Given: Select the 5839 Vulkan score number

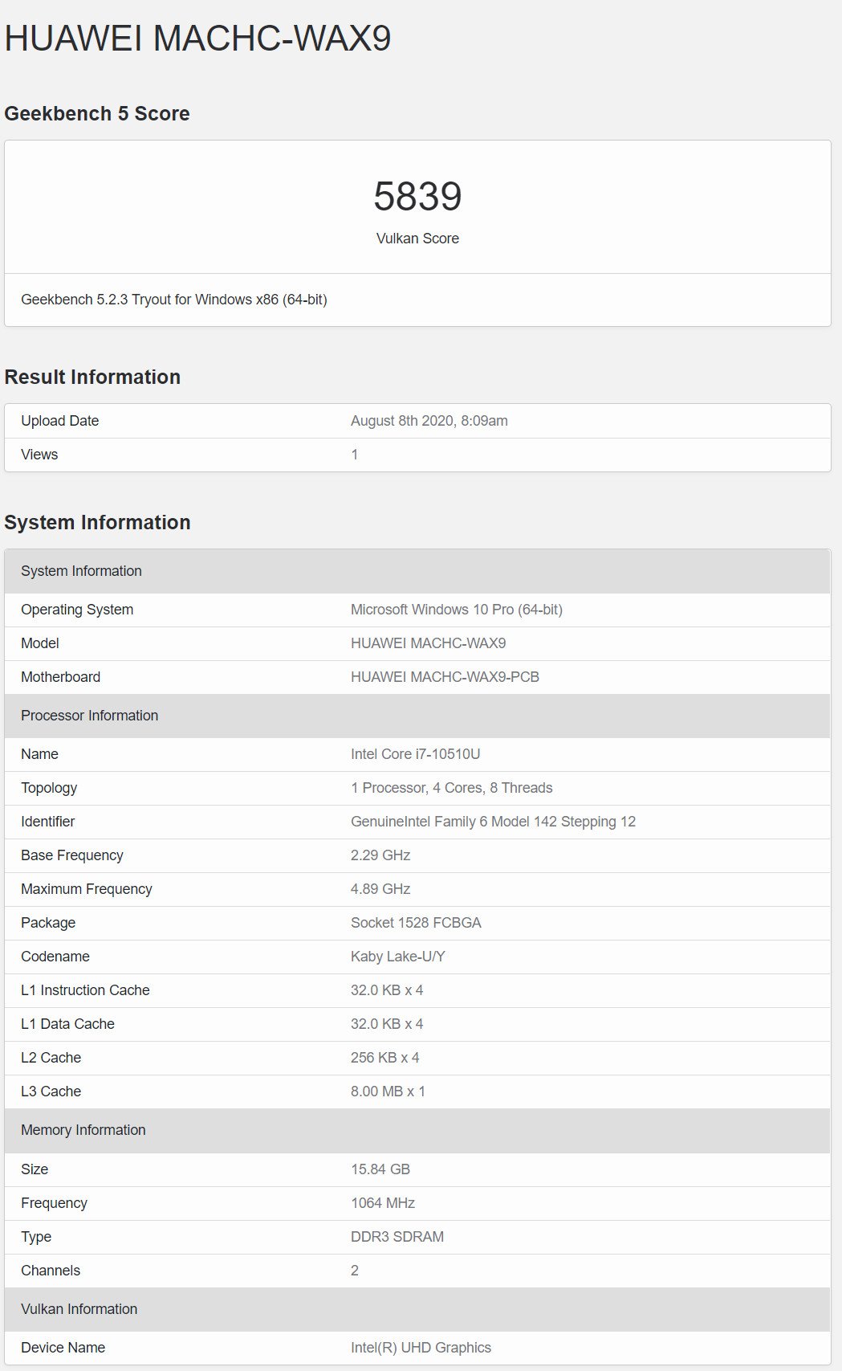Looking at the screenshot, I should coord(417,197).
